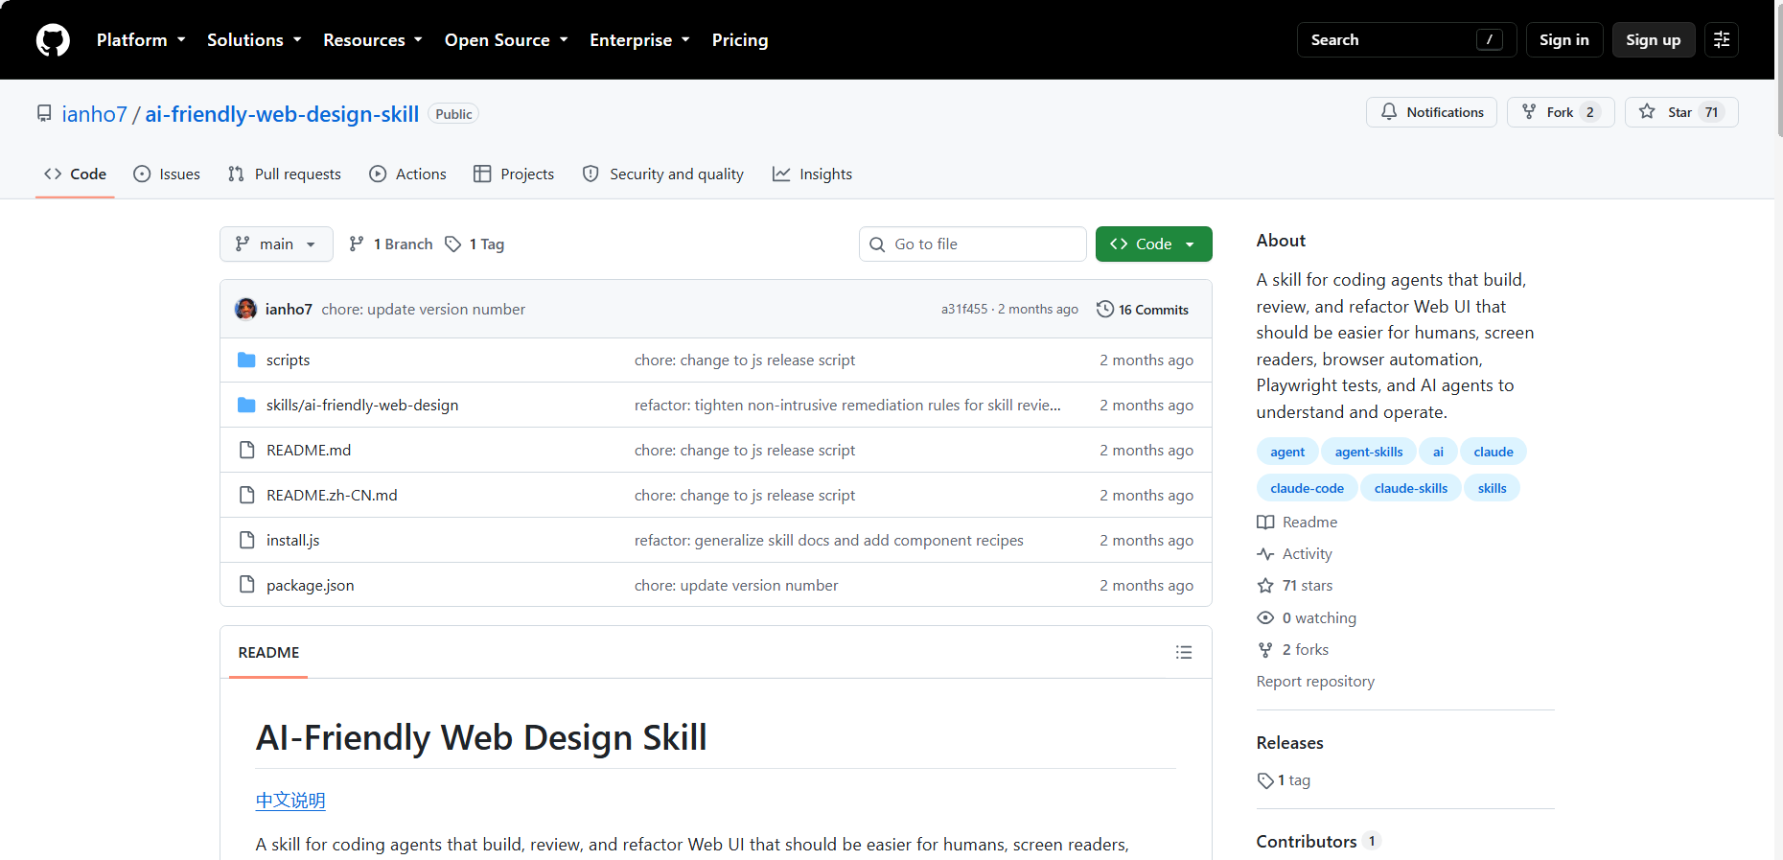Click the tag icon beside 1 Tag
Screen dimensions: 1783x860
453,244
